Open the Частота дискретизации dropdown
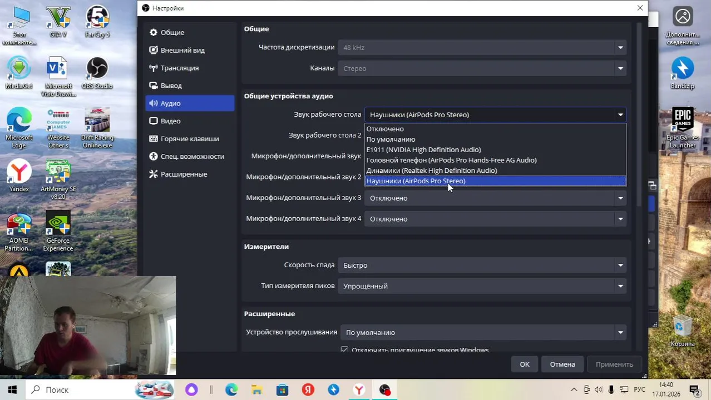Screen dimensions: 711x400 click(482, 48)
